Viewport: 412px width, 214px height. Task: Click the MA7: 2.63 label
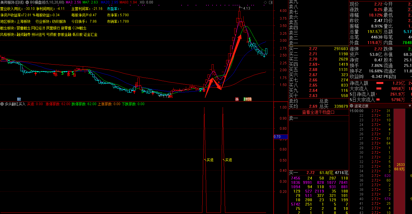click(90, 2)
